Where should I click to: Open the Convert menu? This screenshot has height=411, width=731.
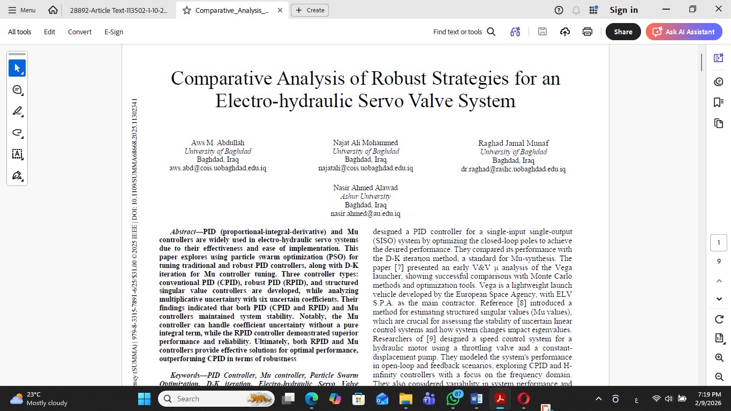(x=79, y=32)
